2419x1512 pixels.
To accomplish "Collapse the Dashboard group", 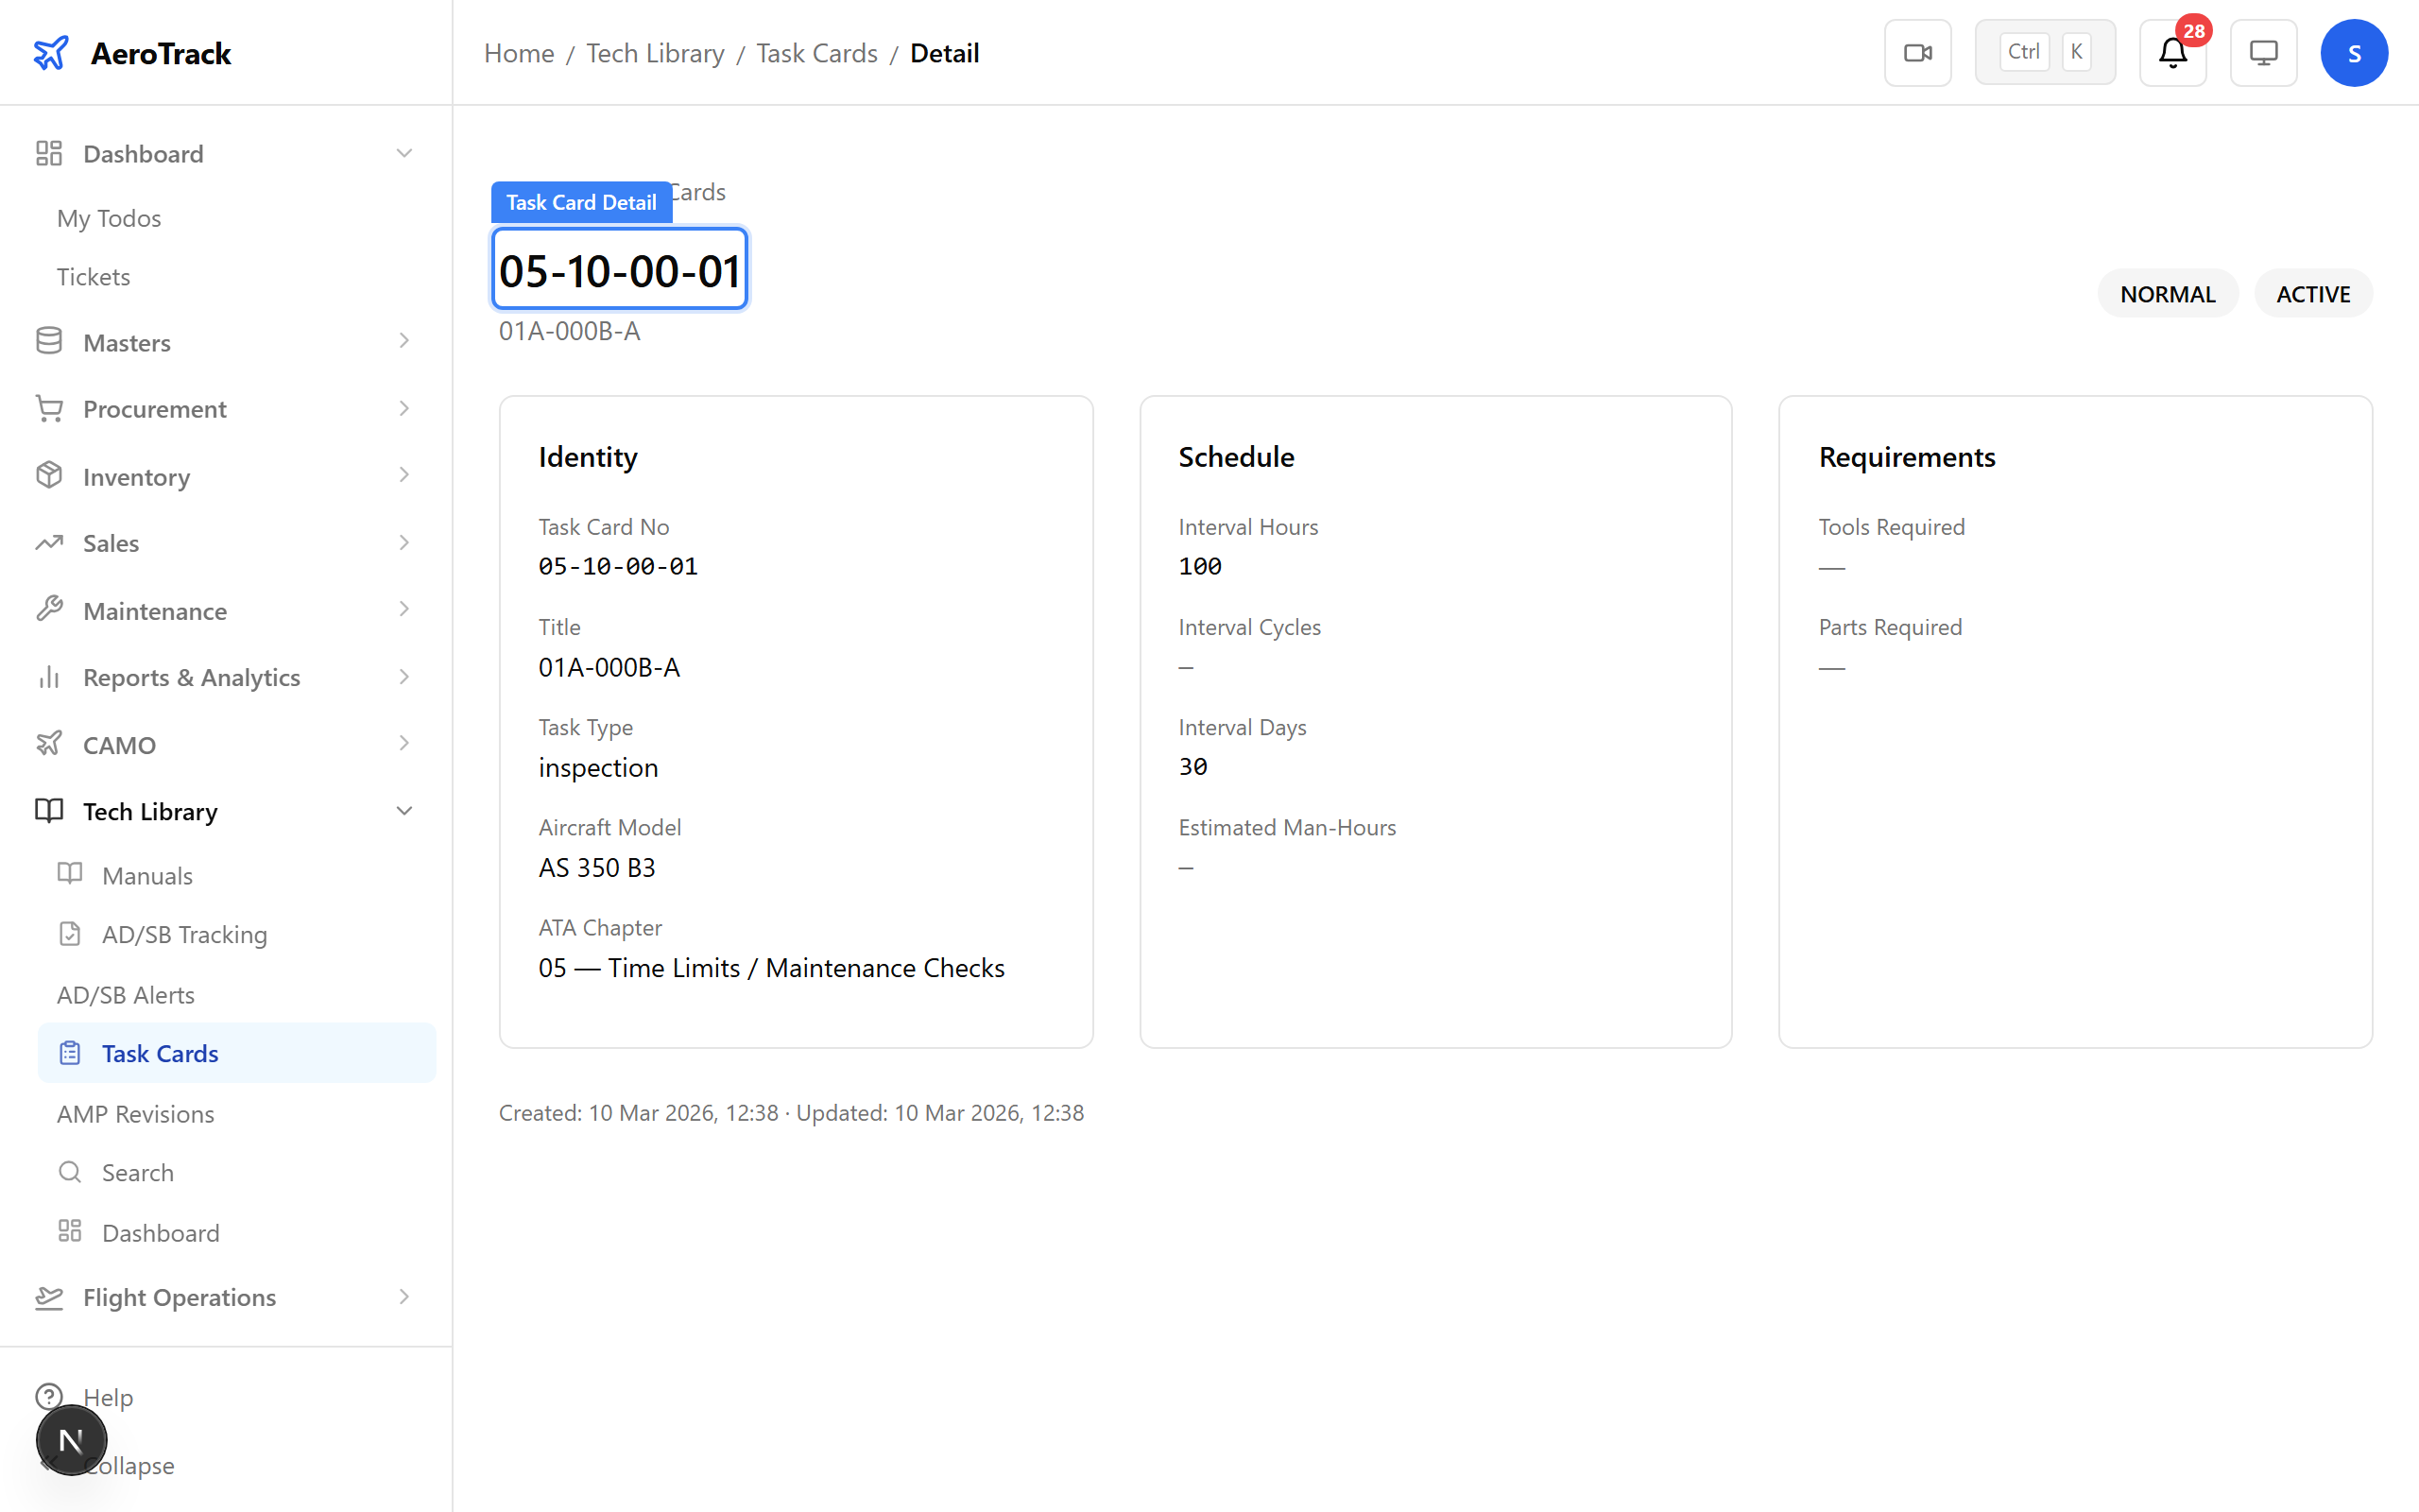I will 403,153.
